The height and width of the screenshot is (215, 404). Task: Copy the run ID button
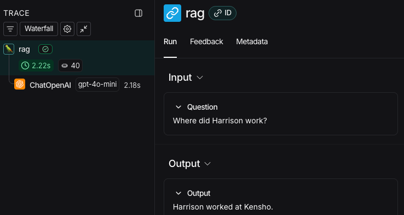[x=222, y=13]
